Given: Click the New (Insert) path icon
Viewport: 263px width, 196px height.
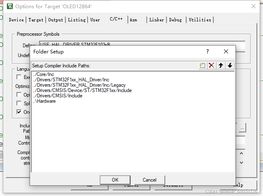Looking at the screenshot, I should coord(203,65).
